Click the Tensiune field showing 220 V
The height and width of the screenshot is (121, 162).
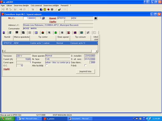point(24,56)
